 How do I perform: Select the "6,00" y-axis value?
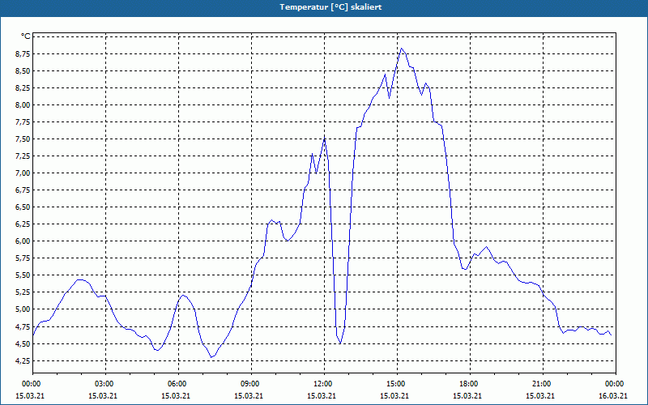(23, 241)
